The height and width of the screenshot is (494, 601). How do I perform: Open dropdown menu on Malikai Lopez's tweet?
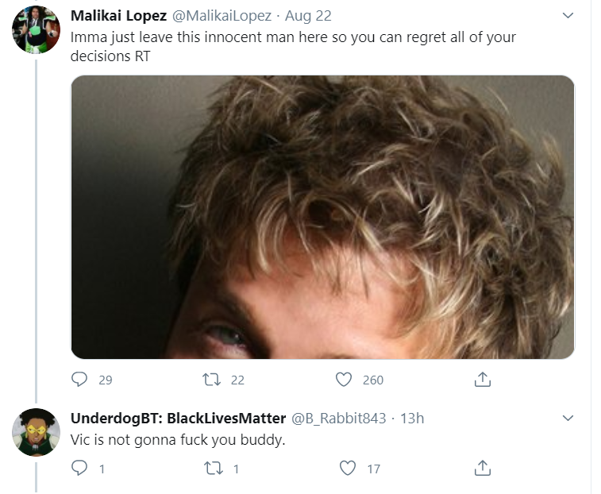pyautogui.click(x=568, y=15)
